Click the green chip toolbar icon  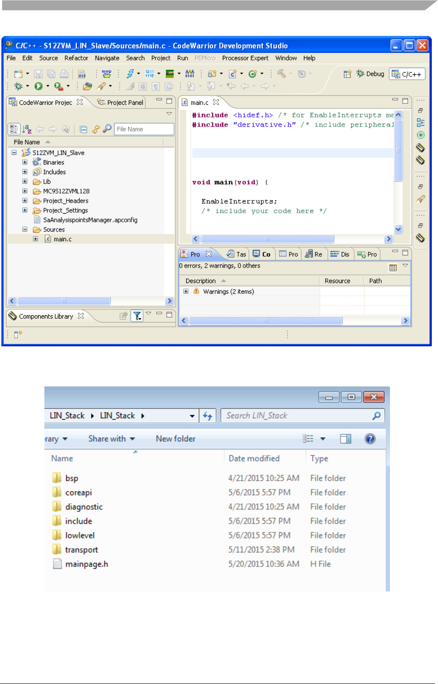coord(170,74)
